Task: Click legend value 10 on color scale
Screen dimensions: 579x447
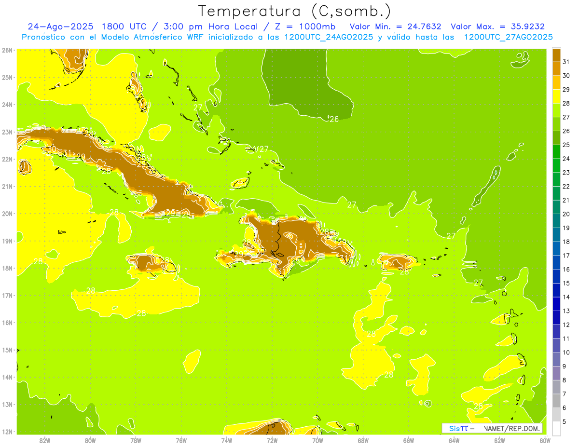Action: point(566,352)
